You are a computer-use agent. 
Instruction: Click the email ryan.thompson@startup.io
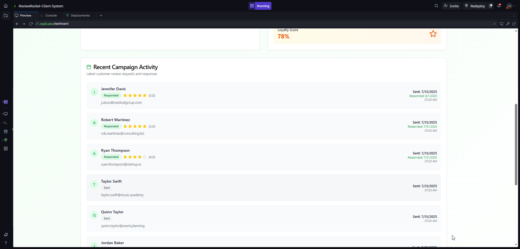[x=121, y=164]
